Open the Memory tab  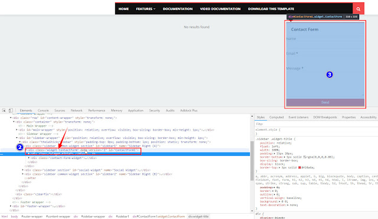pyautogui.click(x=116, y=111)
